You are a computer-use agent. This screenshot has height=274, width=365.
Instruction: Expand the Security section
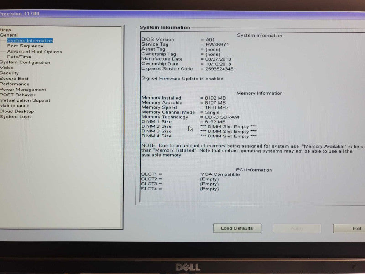[x=9, y=73]
